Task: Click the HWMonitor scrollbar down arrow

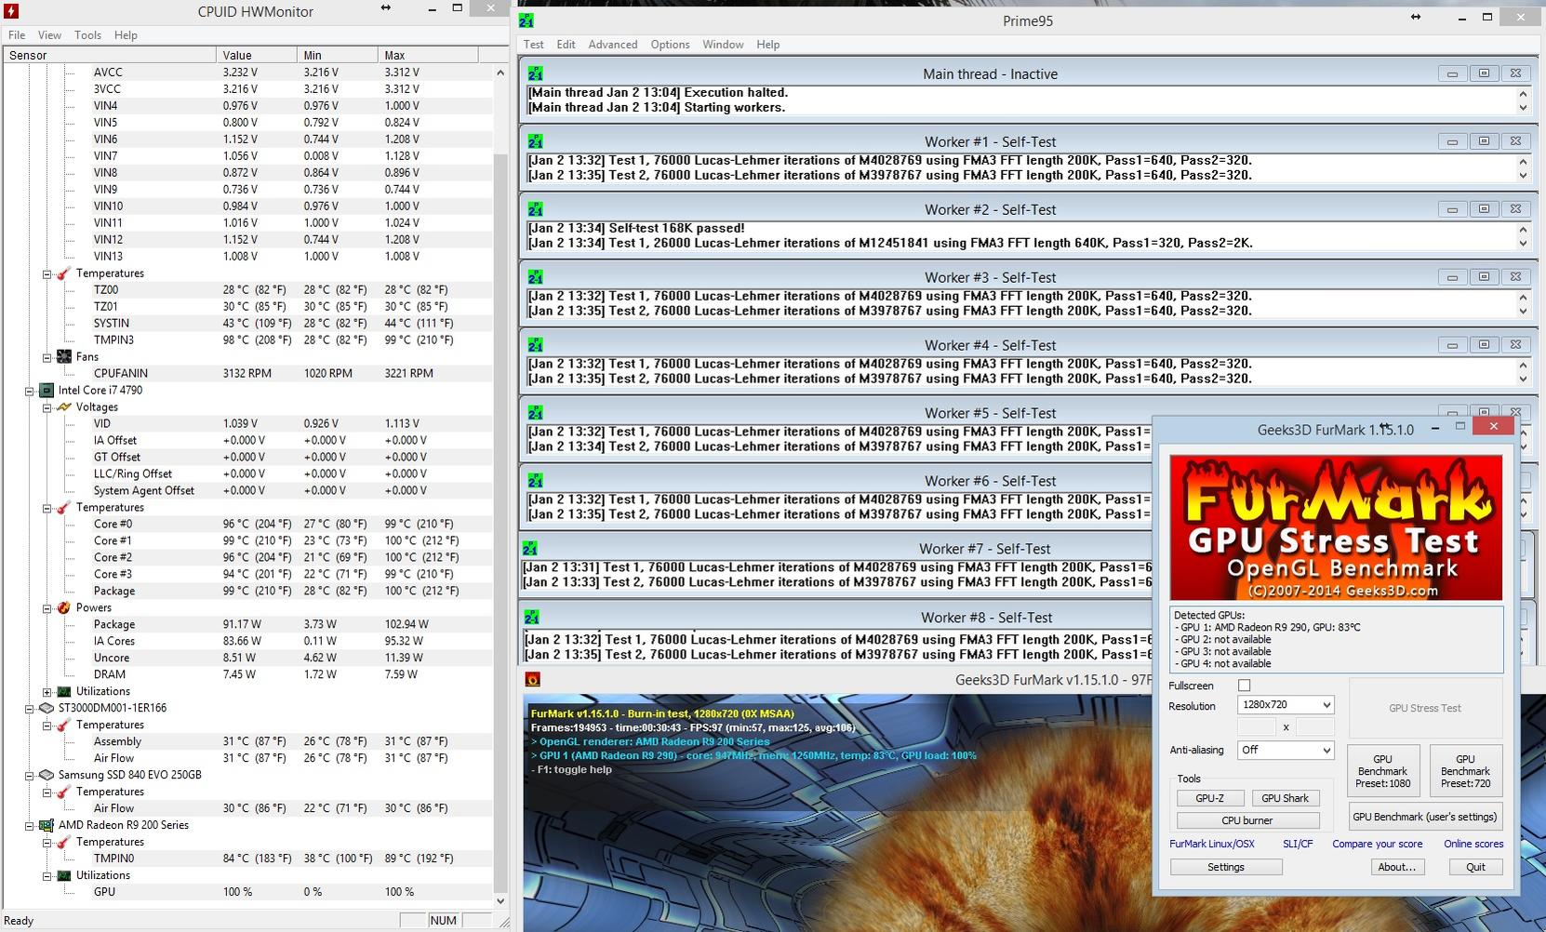Action: click(500, 900)
